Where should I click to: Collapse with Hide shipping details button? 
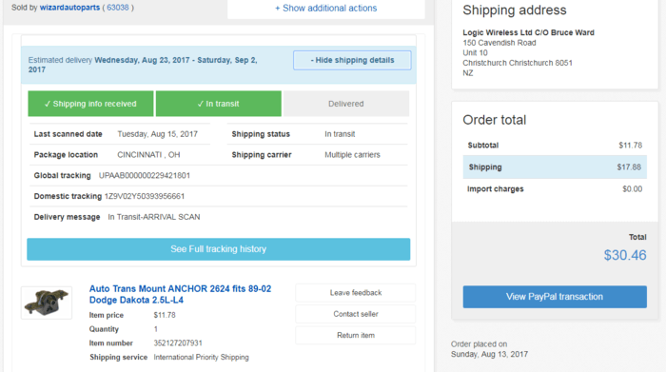click(352, 60)
